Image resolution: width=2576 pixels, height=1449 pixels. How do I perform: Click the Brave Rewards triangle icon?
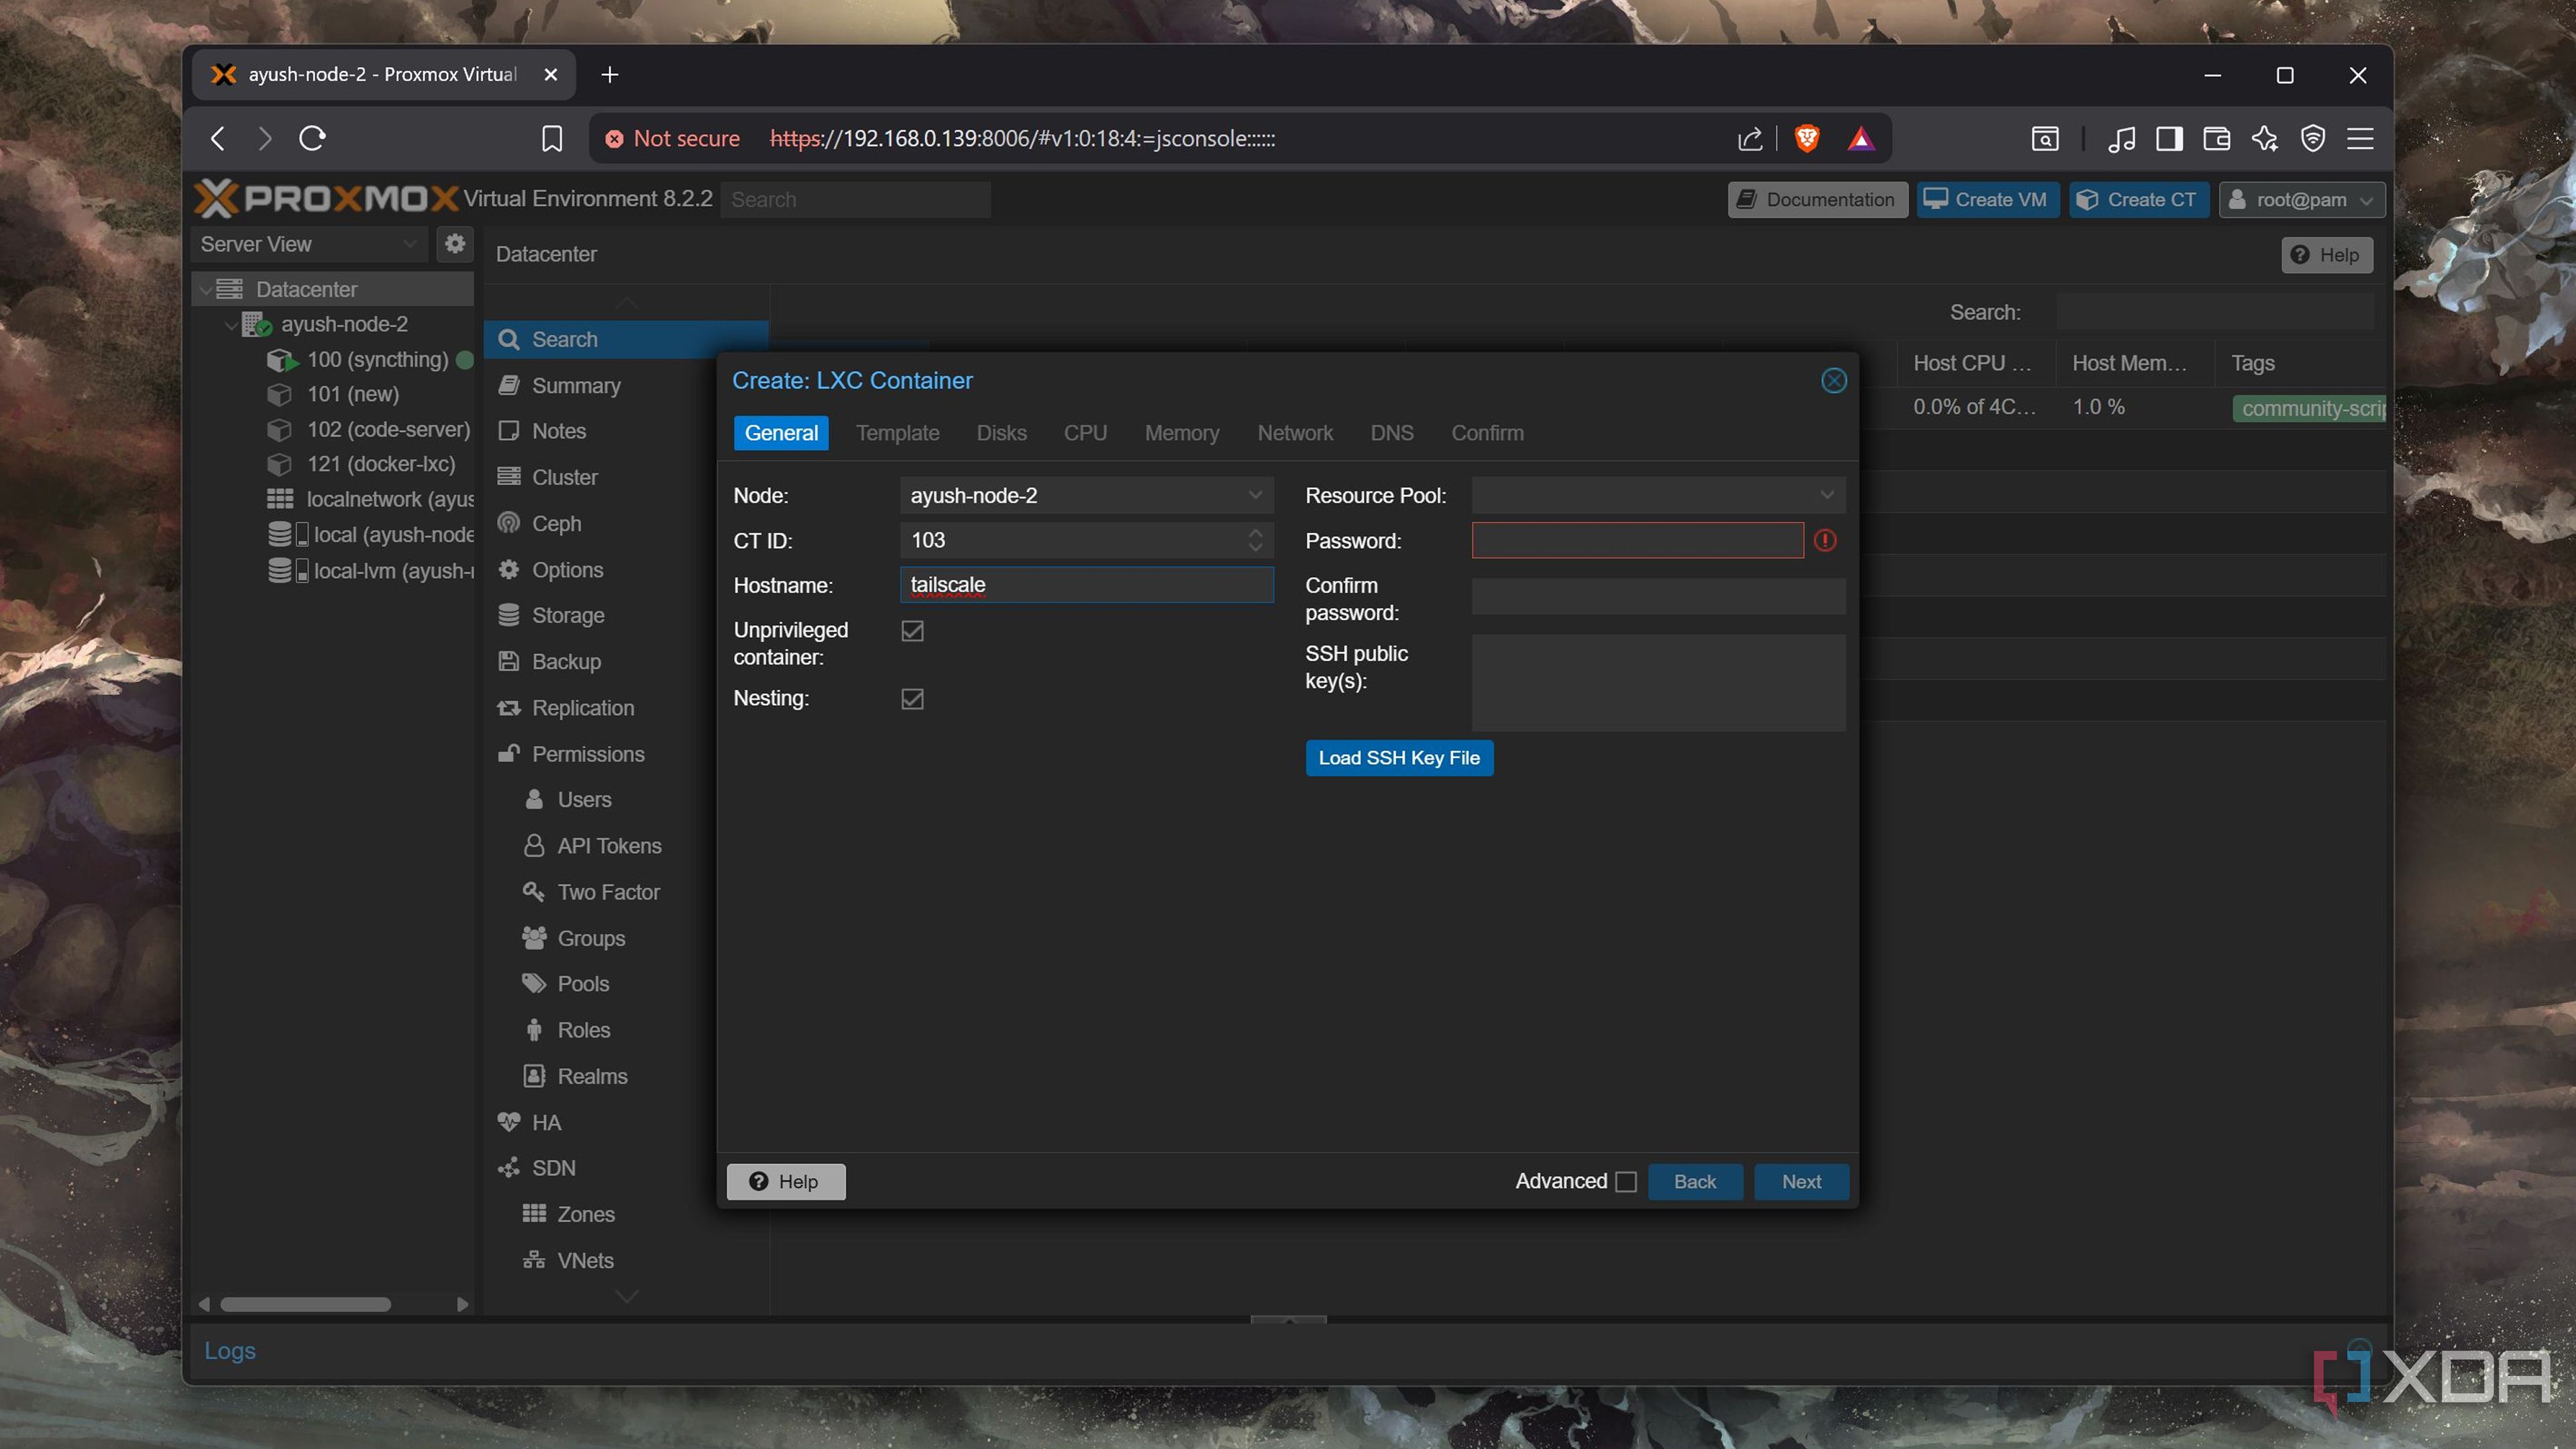point(1860,138)
